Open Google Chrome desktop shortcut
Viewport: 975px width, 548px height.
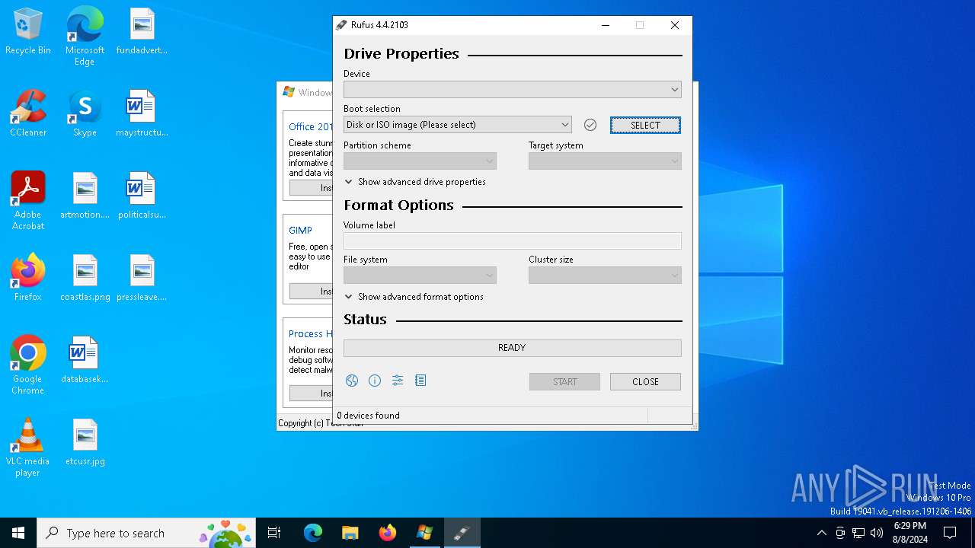[x=28, y=366]
